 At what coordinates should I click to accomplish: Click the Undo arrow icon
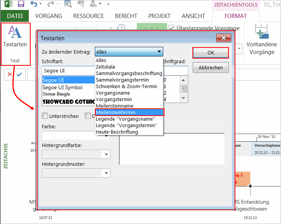pyautogui.click(x=34, y=4)
